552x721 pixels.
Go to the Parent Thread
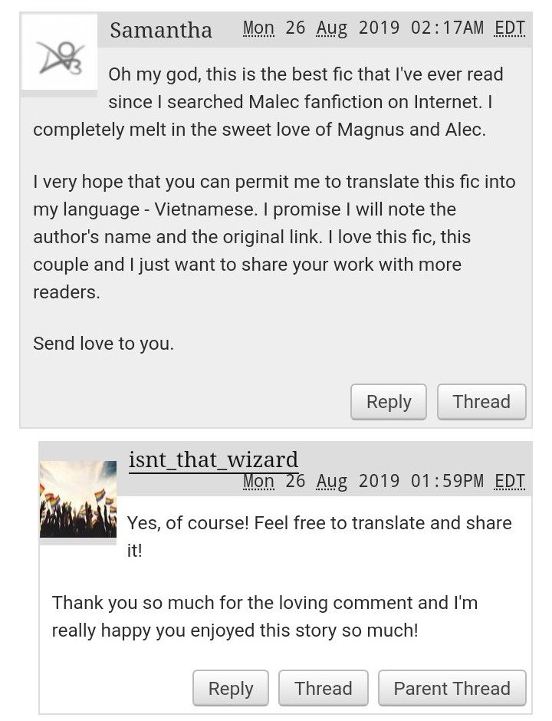pyautogui.click(x=452, y=688)
